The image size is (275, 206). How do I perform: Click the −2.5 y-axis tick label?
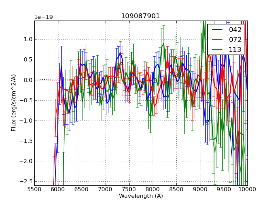click(26, 181)
